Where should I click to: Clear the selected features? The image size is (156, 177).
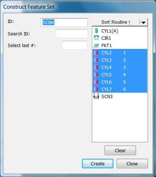click(120, 150)
